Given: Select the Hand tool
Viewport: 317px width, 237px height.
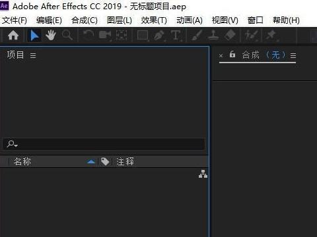Looking at the screenshot, I should [51, 36].
